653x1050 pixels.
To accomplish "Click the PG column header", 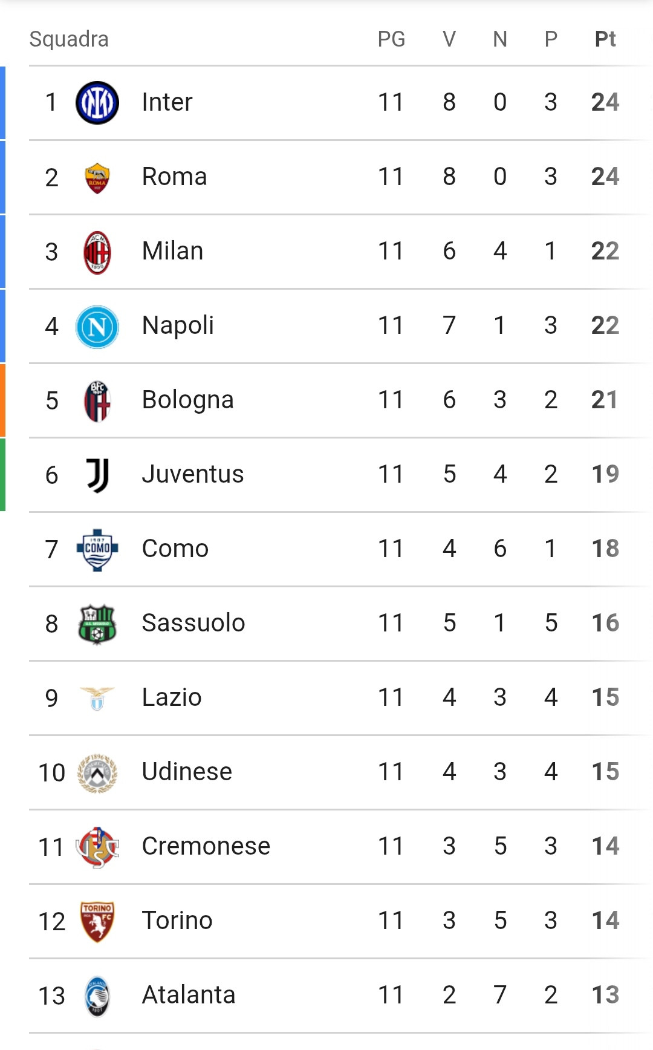I will point(391,39).
